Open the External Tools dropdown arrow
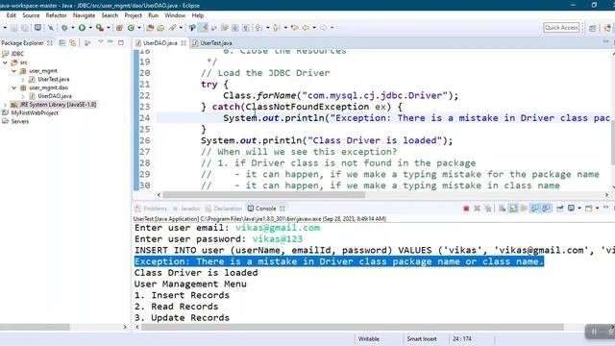The height and width of the screenshot is (346, 615). click(109, 28)
